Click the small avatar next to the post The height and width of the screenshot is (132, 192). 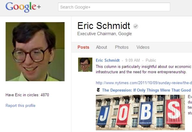[x=85, y=65]
